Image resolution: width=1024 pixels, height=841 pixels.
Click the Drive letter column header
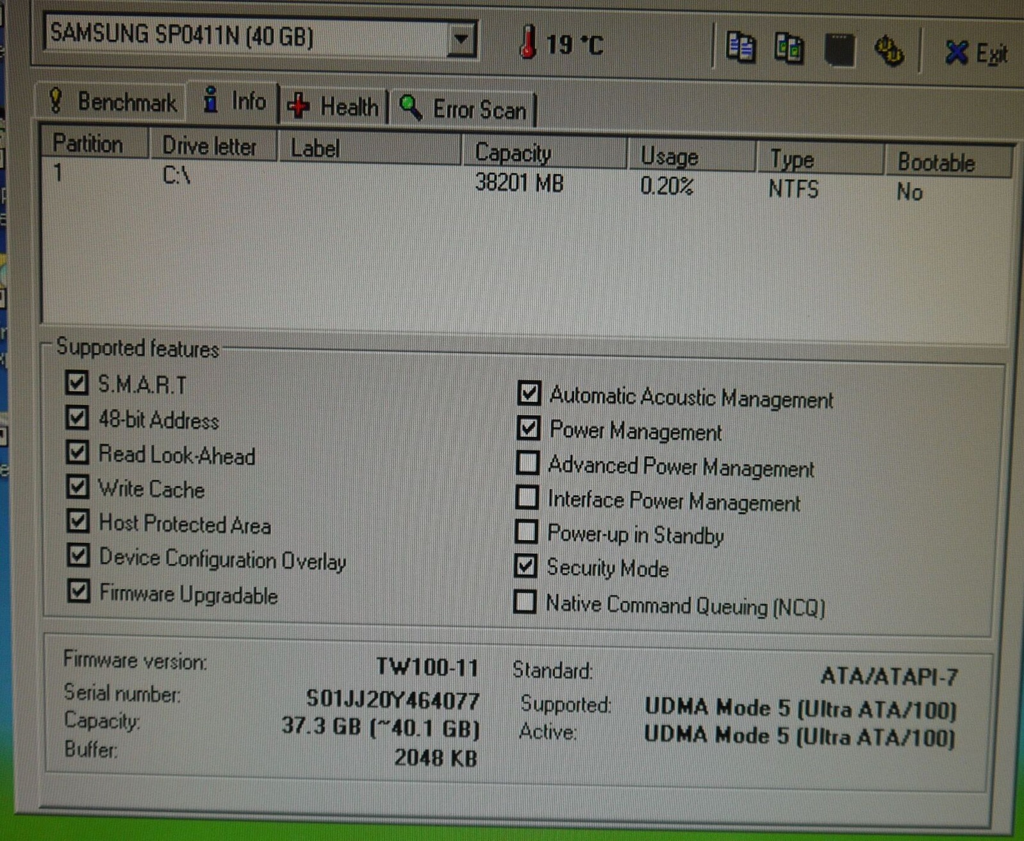click(x=213, y=146)
